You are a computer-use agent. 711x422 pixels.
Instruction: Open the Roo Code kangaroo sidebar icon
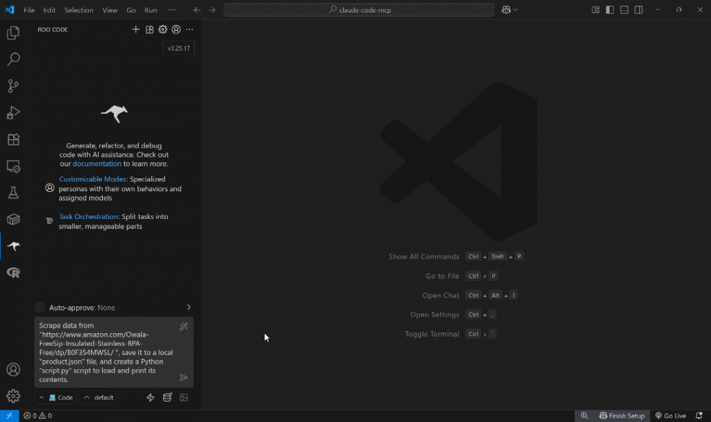[x=13, y=246]
